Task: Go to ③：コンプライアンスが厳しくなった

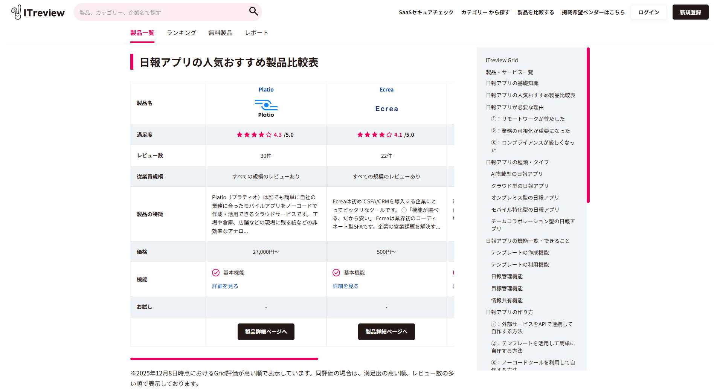Action: click(x=533, y=146)
